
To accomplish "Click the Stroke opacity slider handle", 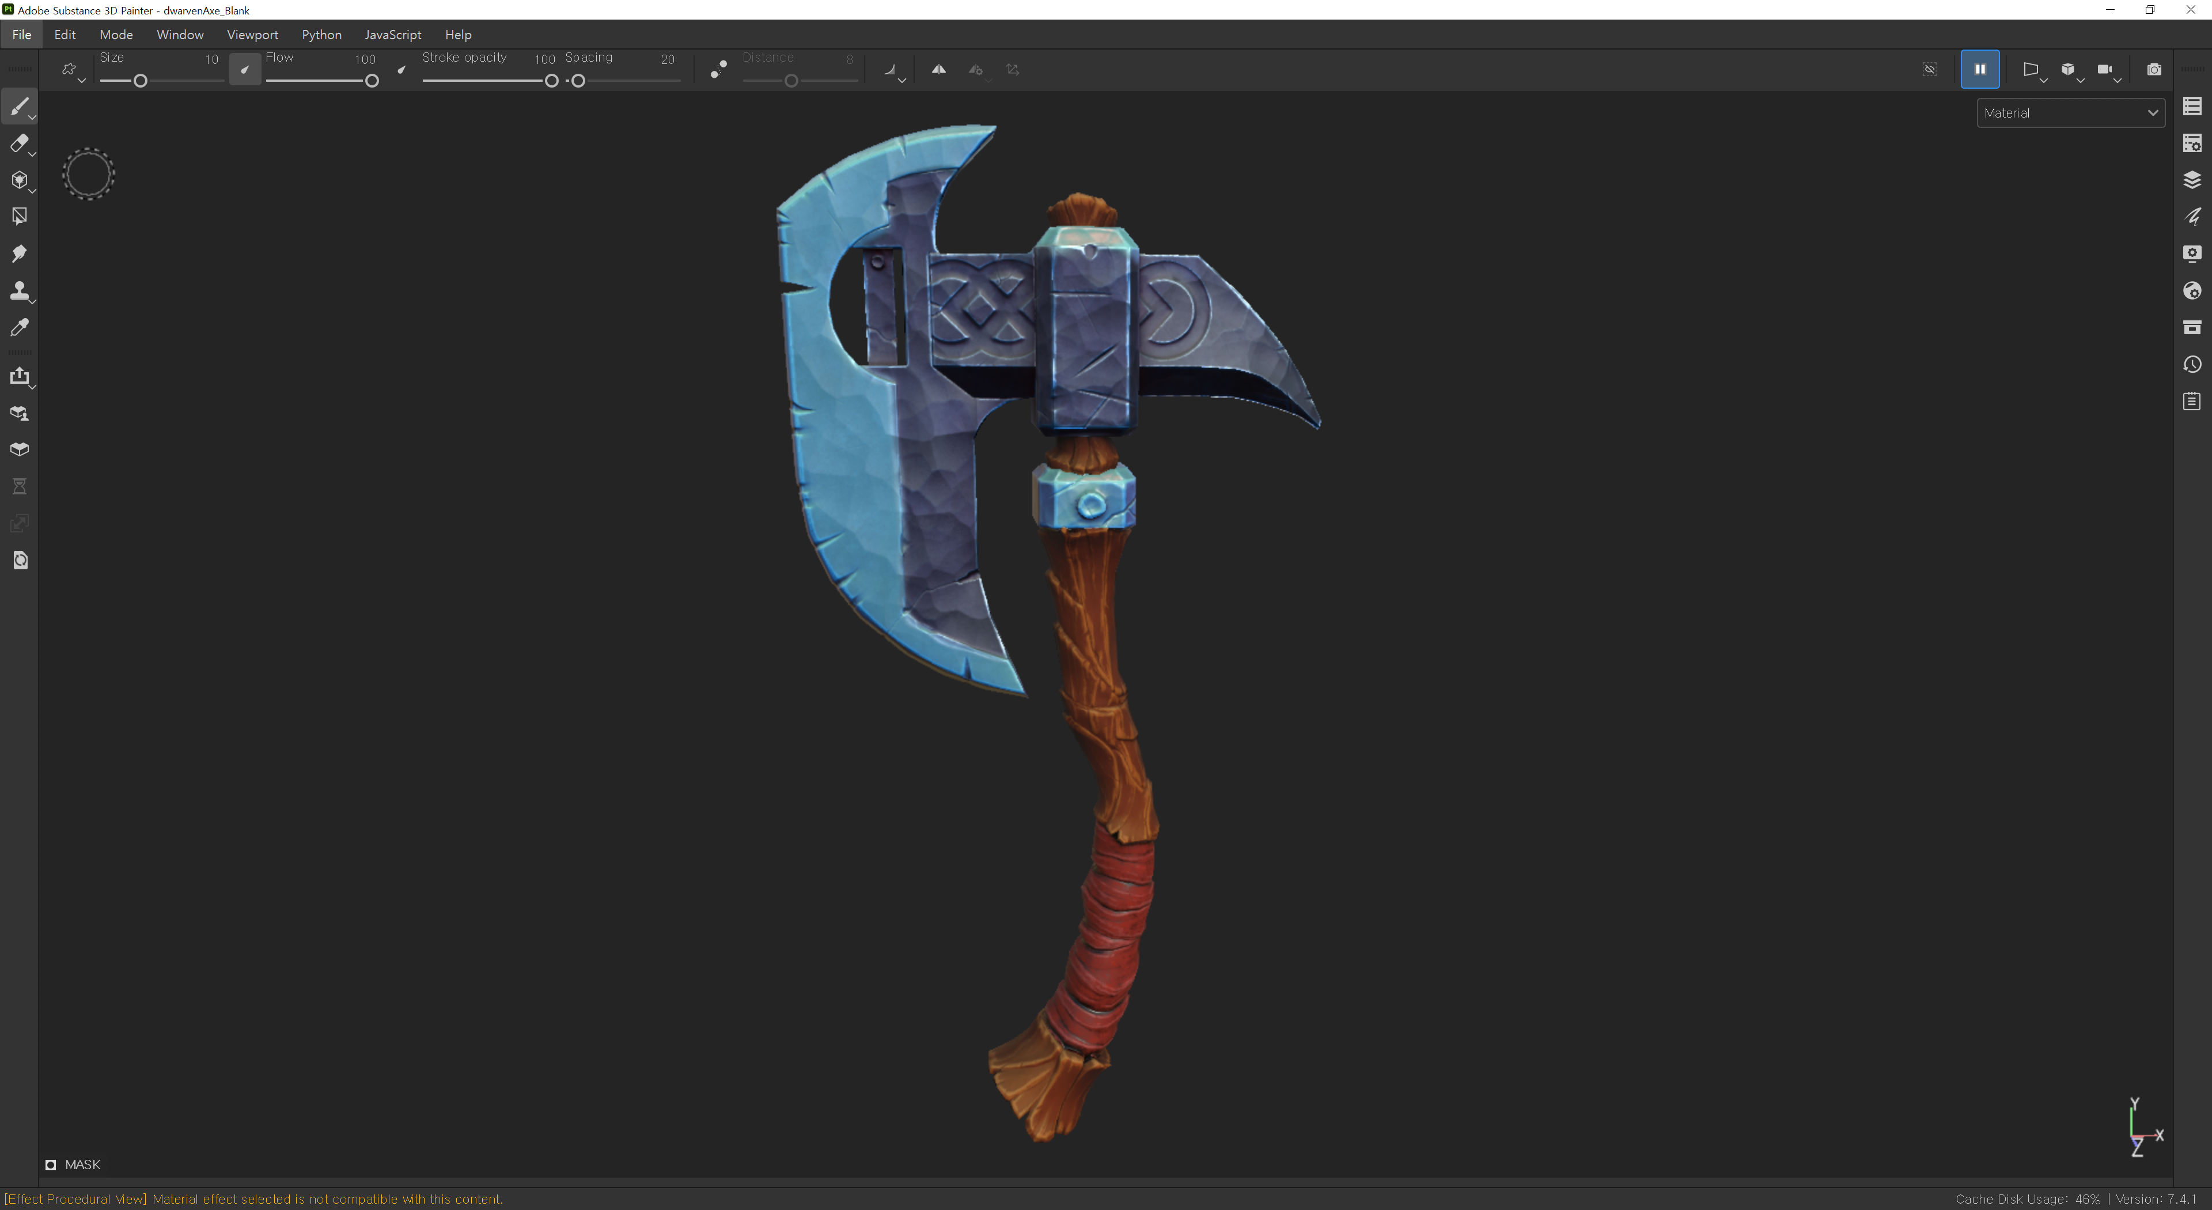I will click(x=551, y=81).
